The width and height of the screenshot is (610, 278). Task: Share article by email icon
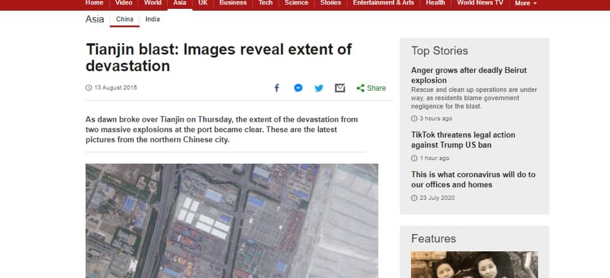pos(340,88)
